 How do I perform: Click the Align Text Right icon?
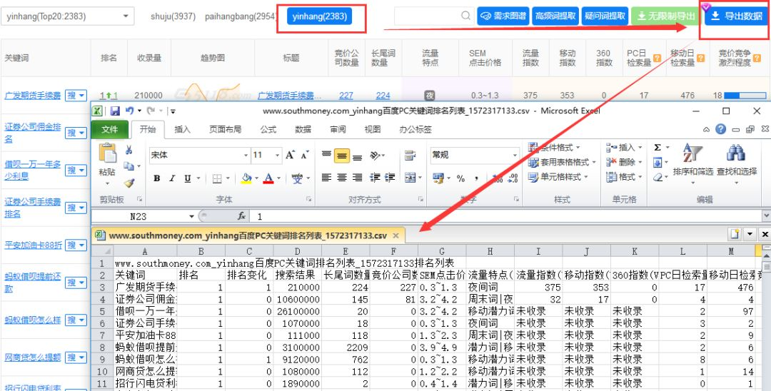tap(358, 178)
